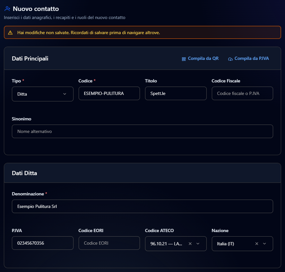Expand the Nazione dropdown arrow

264,244
